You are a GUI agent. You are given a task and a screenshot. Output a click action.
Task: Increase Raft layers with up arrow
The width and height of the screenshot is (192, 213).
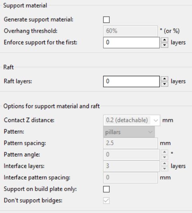point(165,79)
